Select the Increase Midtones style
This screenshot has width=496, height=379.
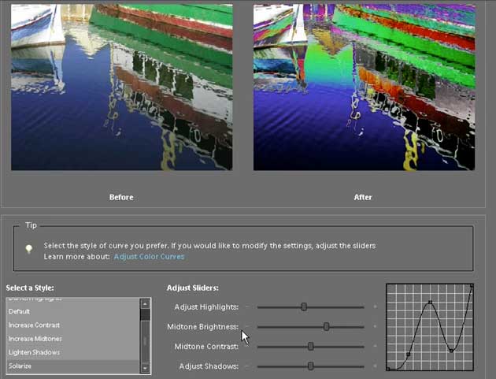pyautogui.click(x=72, y=339)
